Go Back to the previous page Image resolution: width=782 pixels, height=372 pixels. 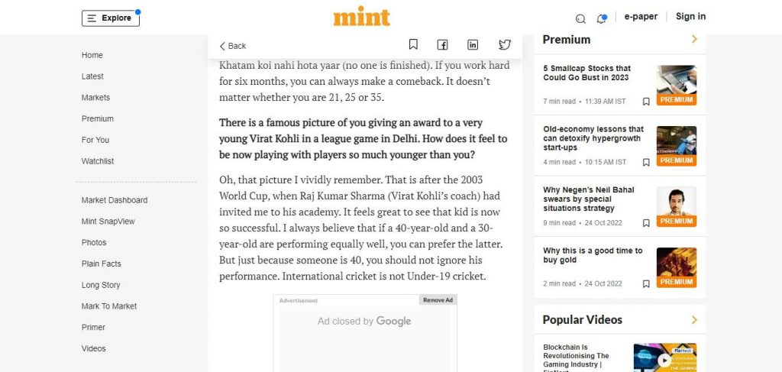pyautogui.click(x=233, y=46)
